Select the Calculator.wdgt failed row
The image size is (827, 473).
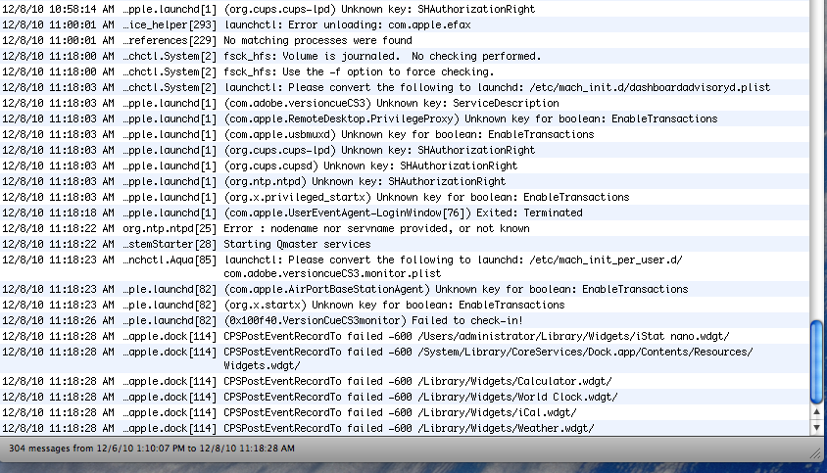[x=405, y=381]
